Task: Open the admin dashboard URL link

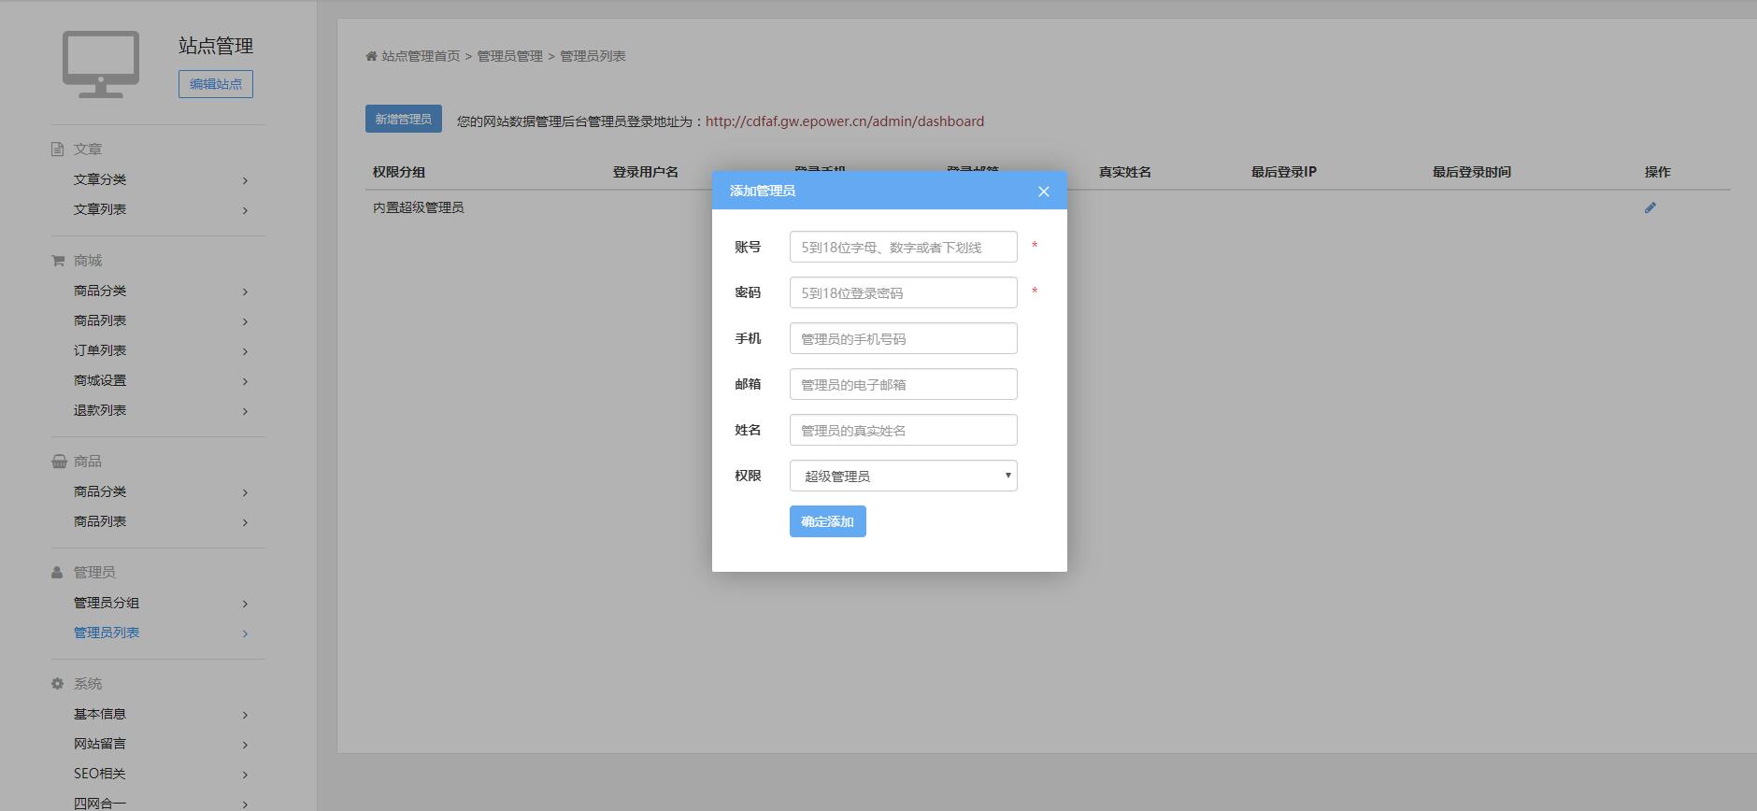Action: tap(844, 121)
